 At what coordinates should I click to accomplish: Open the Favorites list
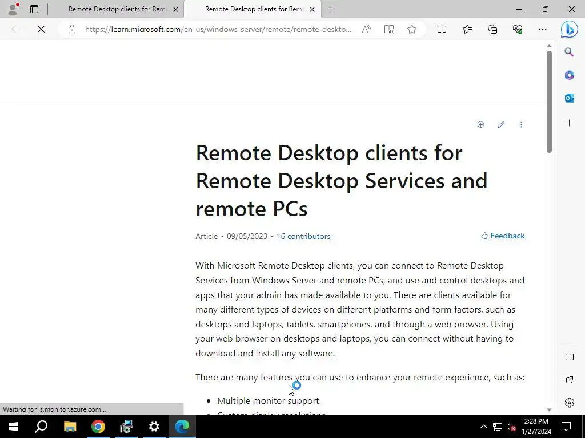click(x=467, y=29)
